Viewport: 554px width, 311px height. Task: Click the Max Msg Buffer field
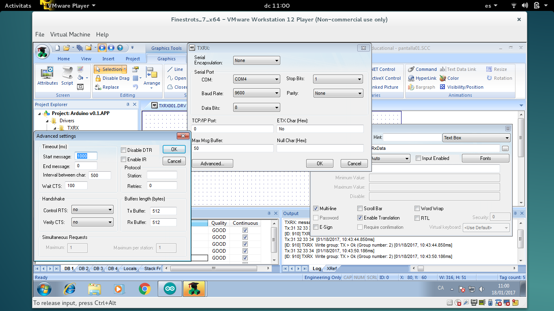233,148
